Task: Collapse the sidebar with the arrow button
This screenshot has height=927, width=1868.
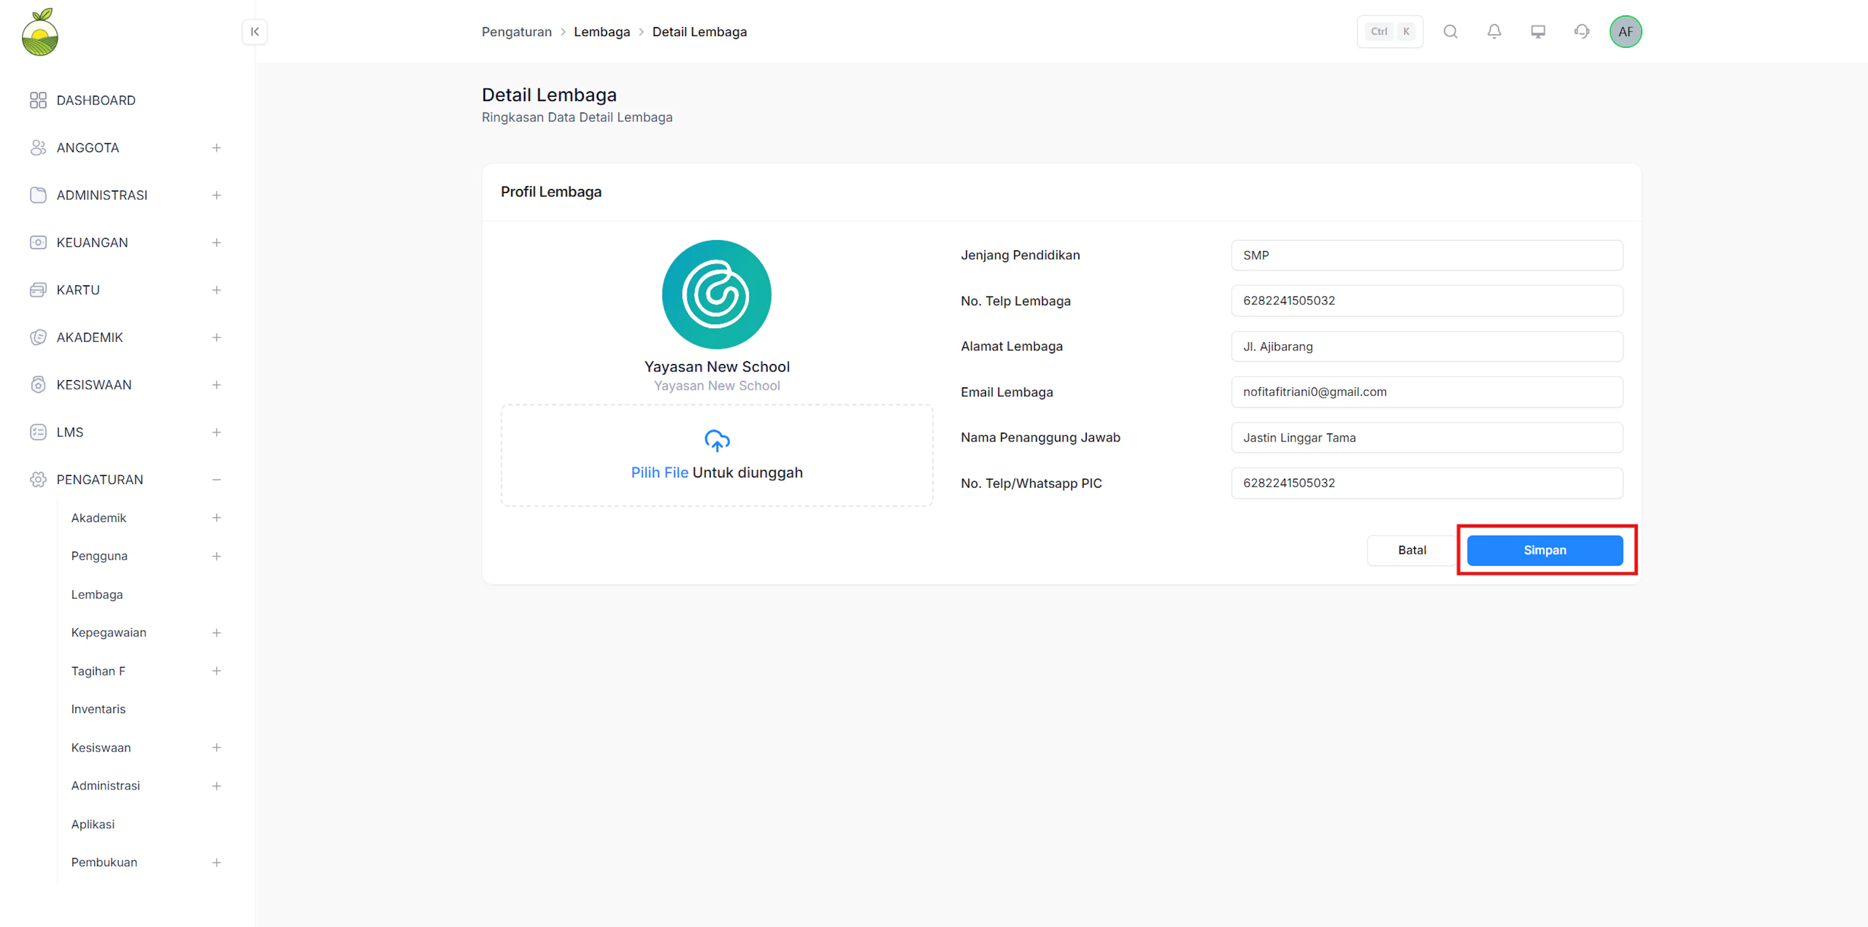Action: pos(254,32)
